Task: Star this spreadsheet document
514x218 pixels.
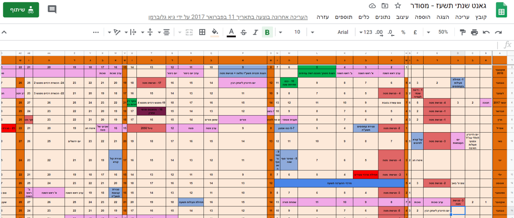Action: pos(398,6)
